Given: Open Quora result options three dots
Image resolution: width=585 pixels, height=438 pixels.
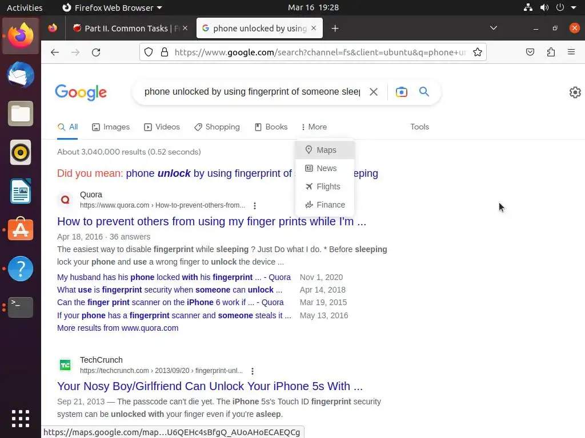Looking at the screenshot, I should [255, 205].
